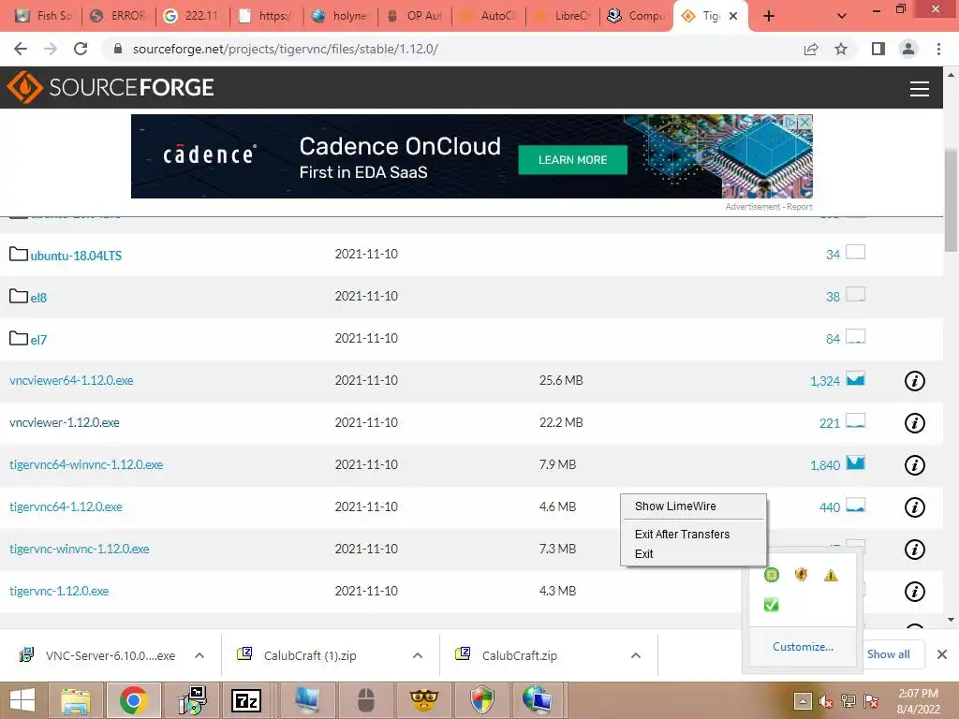This screenshot has width=959, height=719.
Task: Switch to the holyne browser tab
Action: pos(341,16)
